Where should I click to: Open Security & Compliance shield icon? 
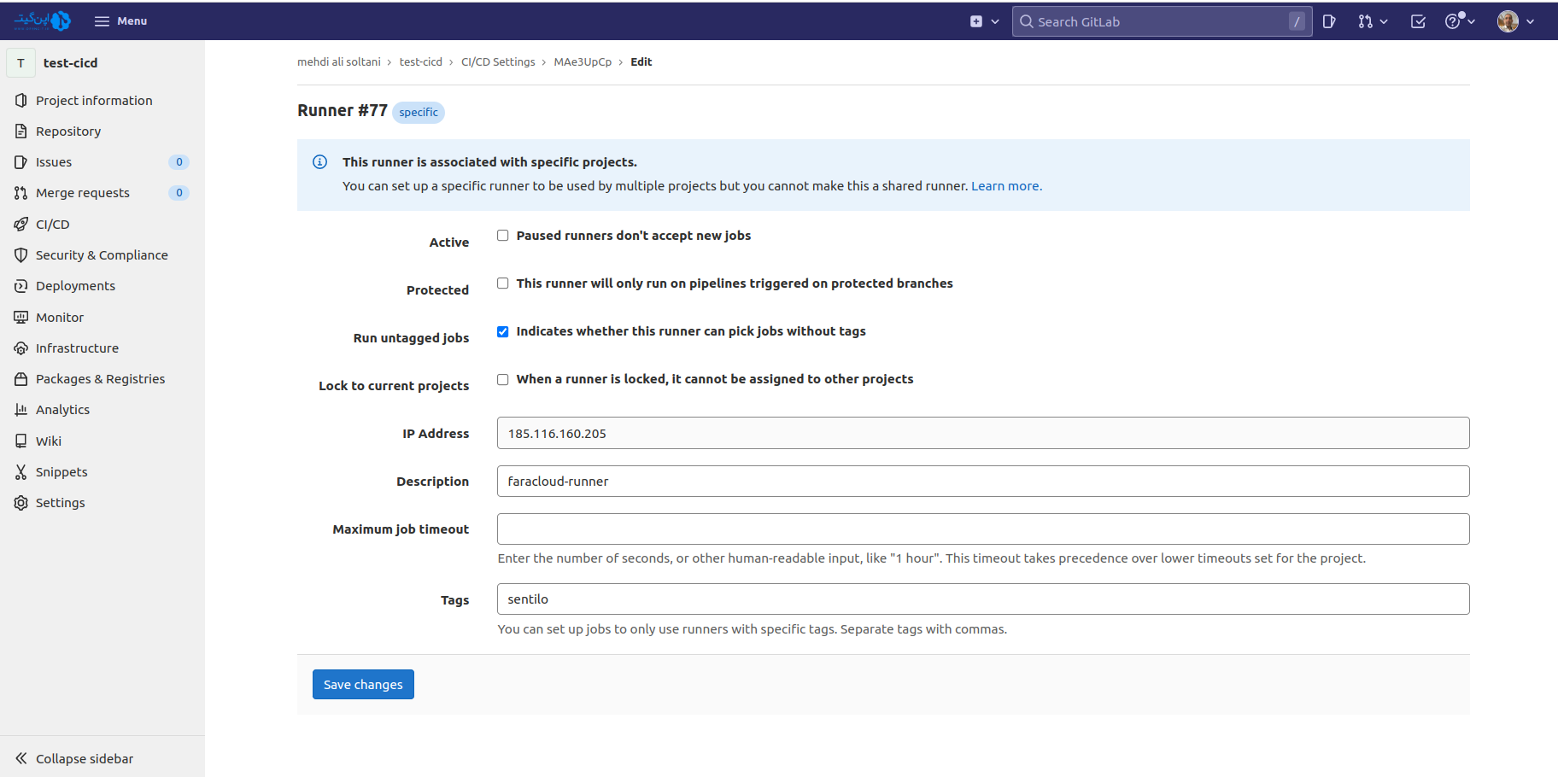coord(21,255)
